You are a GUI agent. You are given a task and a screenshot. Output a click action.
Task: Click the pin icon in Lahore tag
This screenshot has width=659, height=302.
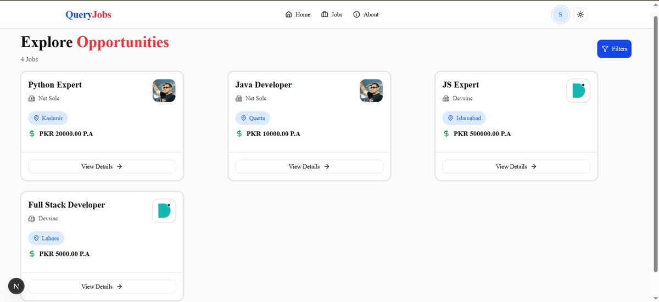[36, 238]
